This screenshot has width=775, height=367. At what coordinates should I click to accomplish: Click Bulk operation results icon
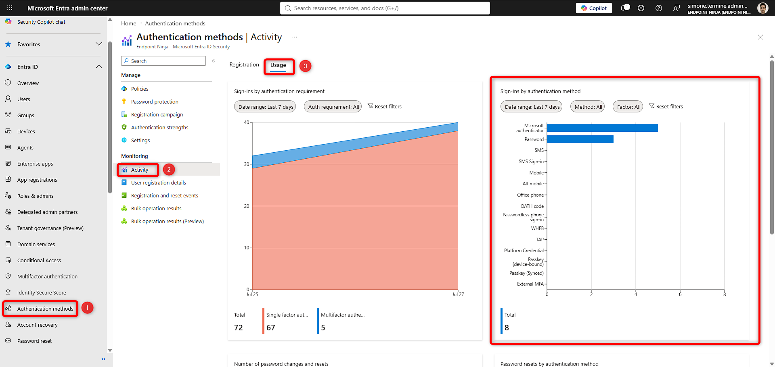point(124,208)
